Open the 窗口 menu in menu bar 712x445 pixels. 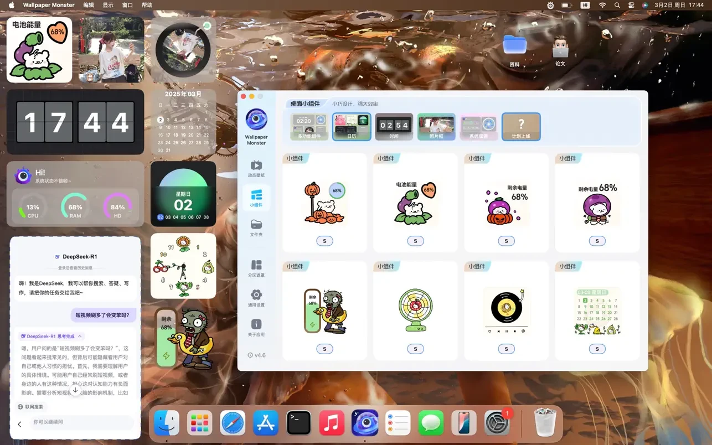[127, 5]
